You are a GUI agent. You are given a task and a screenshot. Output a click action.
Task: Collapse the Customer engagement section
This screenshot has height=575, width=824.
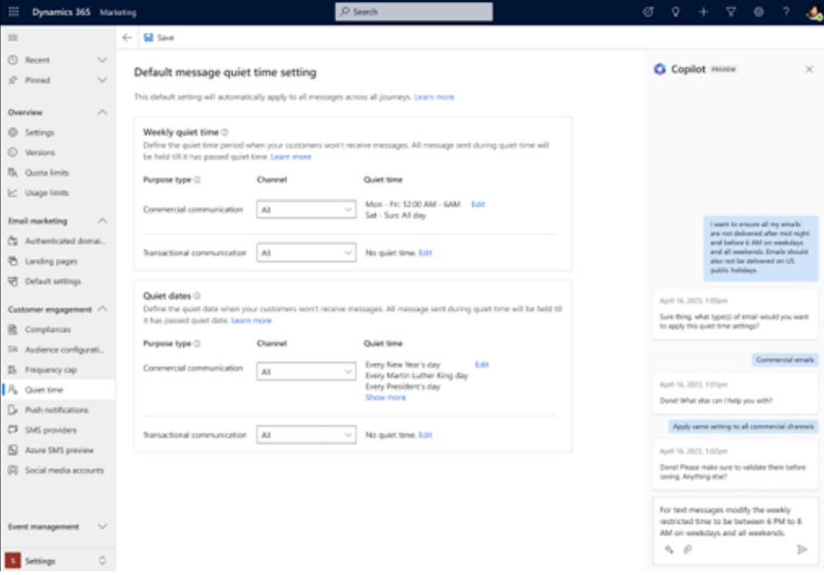(102, 309)
